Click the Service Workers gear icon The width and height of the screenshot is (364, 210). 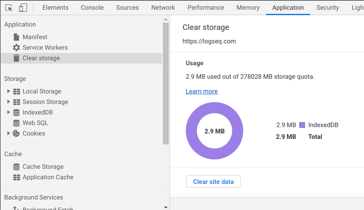[x=16, y=48]
